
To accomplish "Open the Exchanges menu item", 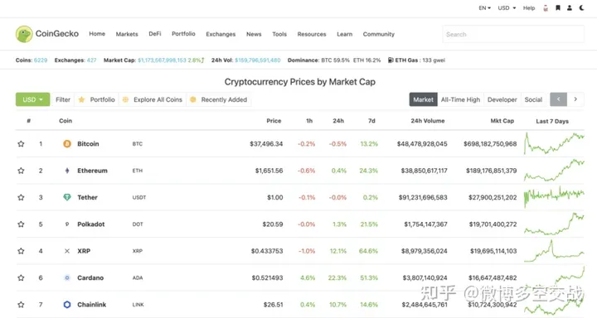I will 221,34.
